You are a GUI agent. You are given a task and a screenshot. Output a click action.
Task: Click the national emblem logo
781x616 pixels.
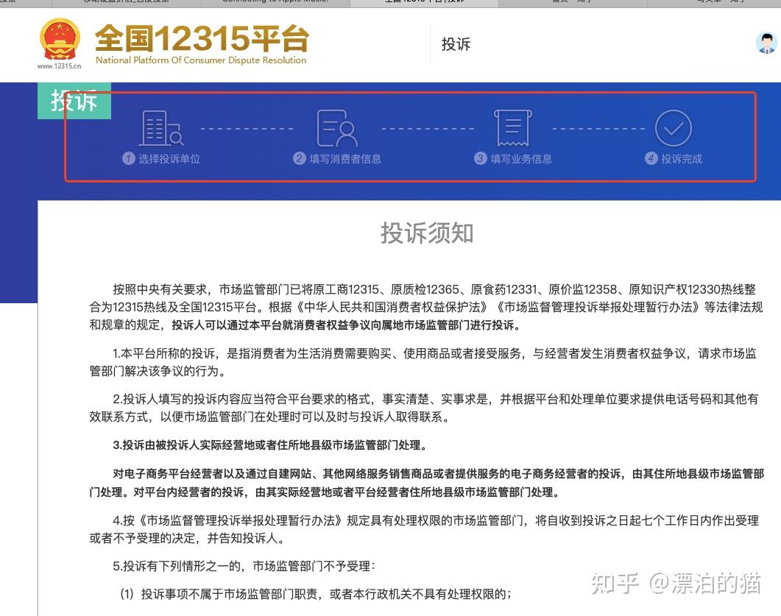[x=60, y=39]
